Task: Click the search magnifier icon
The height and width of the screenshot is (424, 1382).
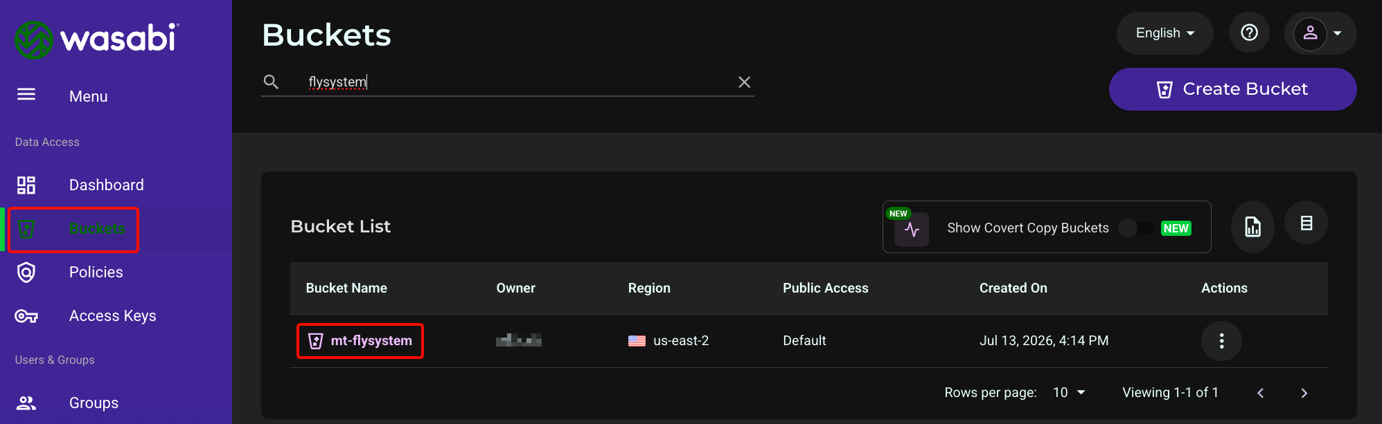Action: [x=271, y=82]
